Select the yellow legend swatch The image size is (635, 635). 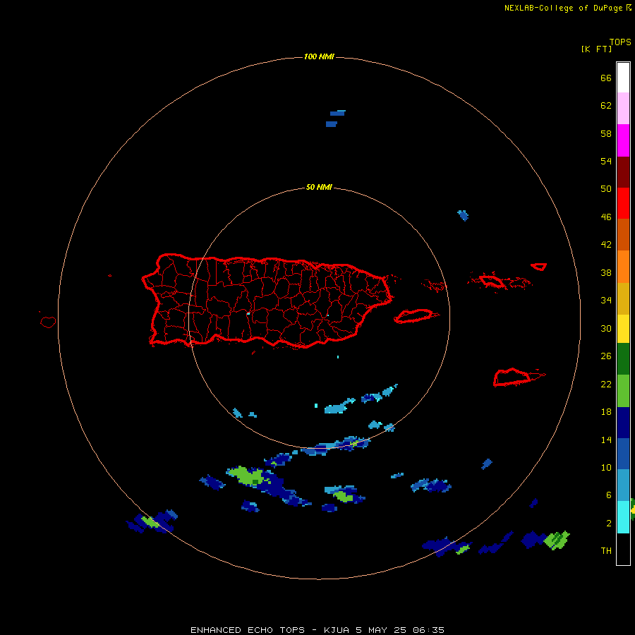[623, 328]
